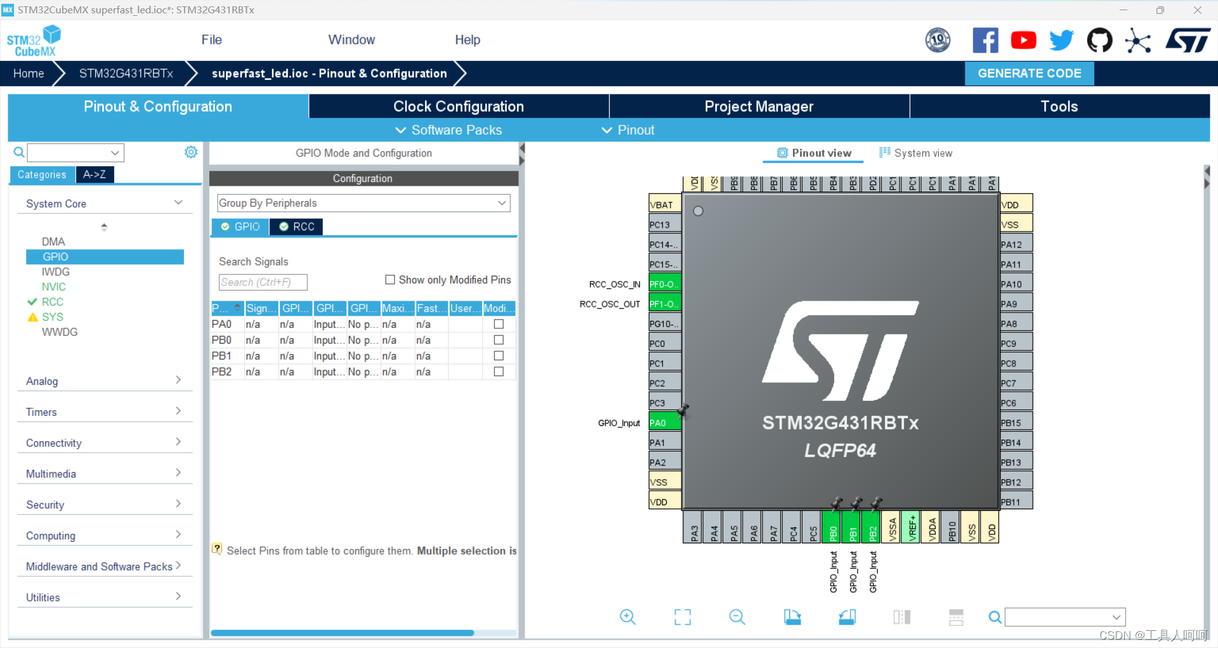Click the pin search magnifier icon
The image size is (1218, 648).
[x=995, y=617]
